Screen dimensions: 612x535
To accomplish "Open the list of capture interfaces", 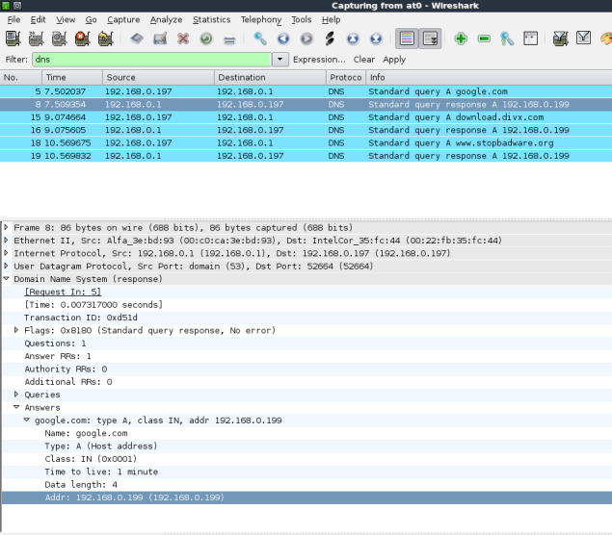I will pos(13,38).
